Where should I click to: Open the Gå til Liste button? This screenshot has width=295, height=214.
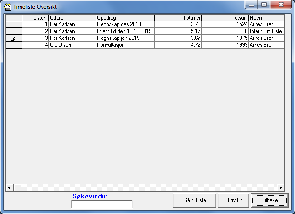point(194,200)
